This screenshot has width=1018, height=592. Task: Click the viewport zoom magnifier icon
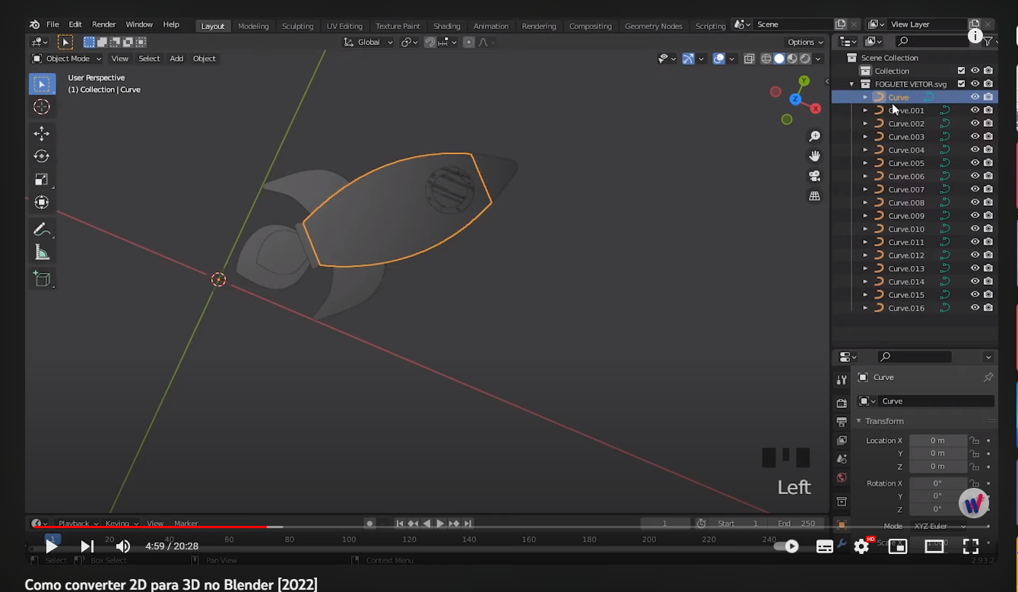click(x=814, y=136)
